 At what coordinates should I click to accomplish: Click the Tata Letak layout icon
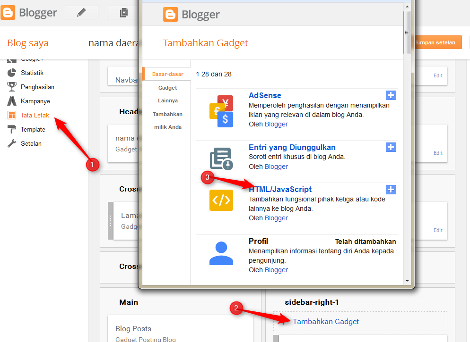pos(12,115)
